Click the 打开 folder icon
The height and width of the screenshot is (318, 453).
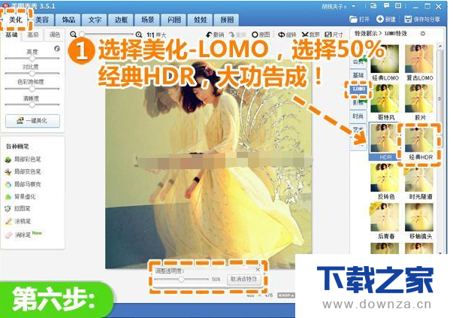point(353,20)
